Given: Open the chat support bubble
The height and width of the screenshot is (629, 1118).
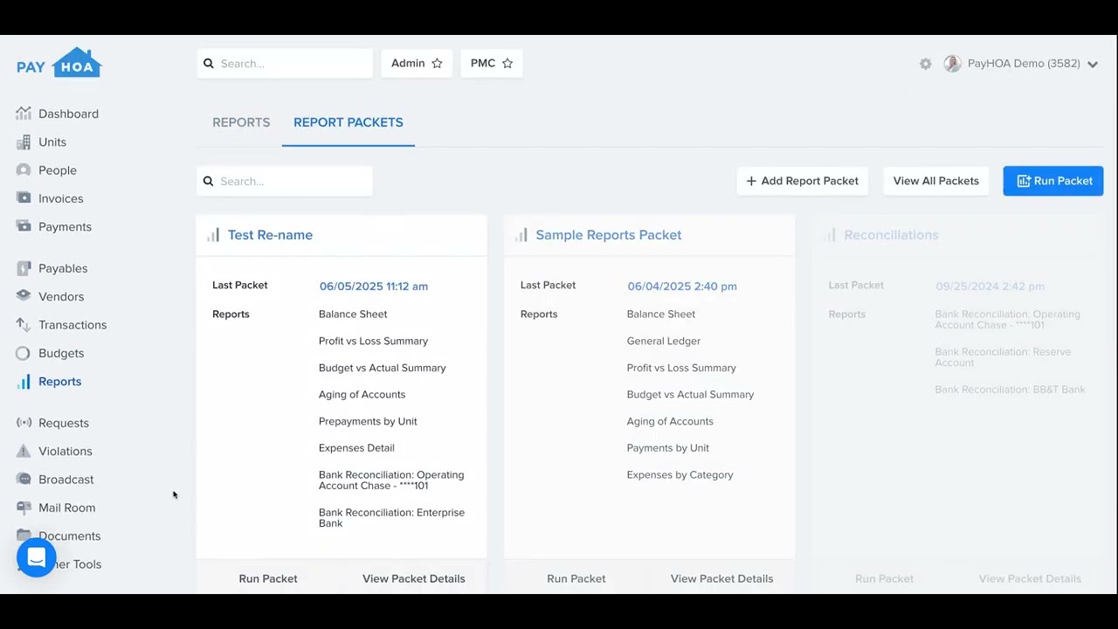Looking at the screenshot, I should (37, 557).
